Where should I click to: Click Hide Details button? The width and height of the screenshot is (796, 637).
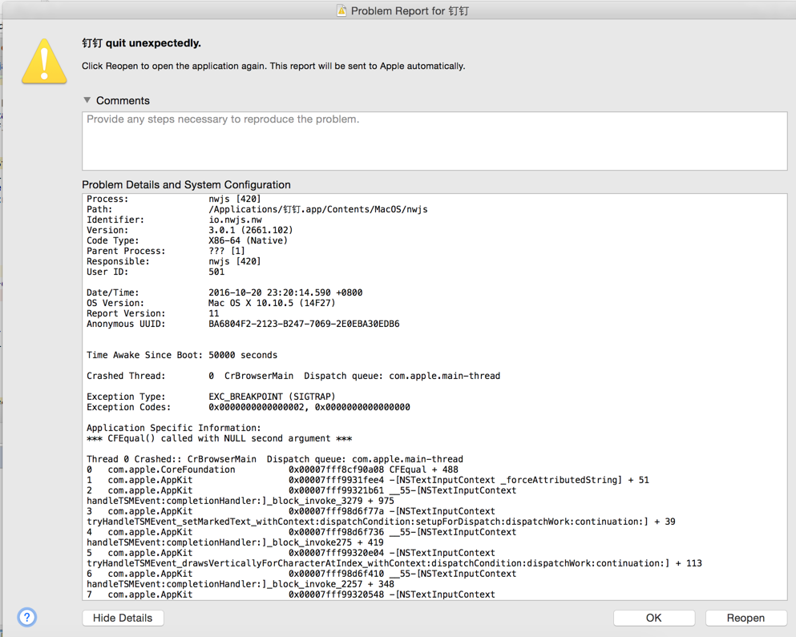(x=123, y=618)
